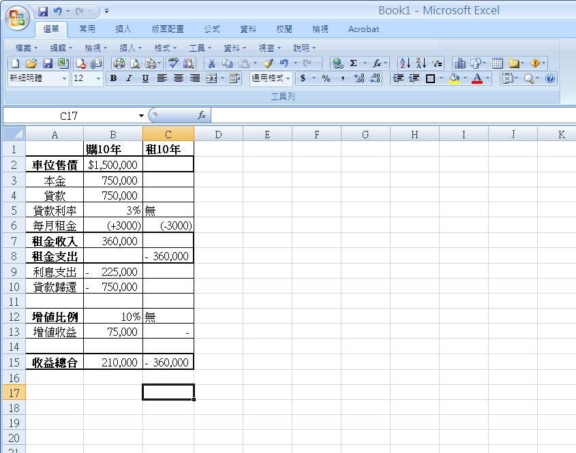The image size is (576, 453).
Task: Expand fill color dropdown arrow
Action: (465, 78)
